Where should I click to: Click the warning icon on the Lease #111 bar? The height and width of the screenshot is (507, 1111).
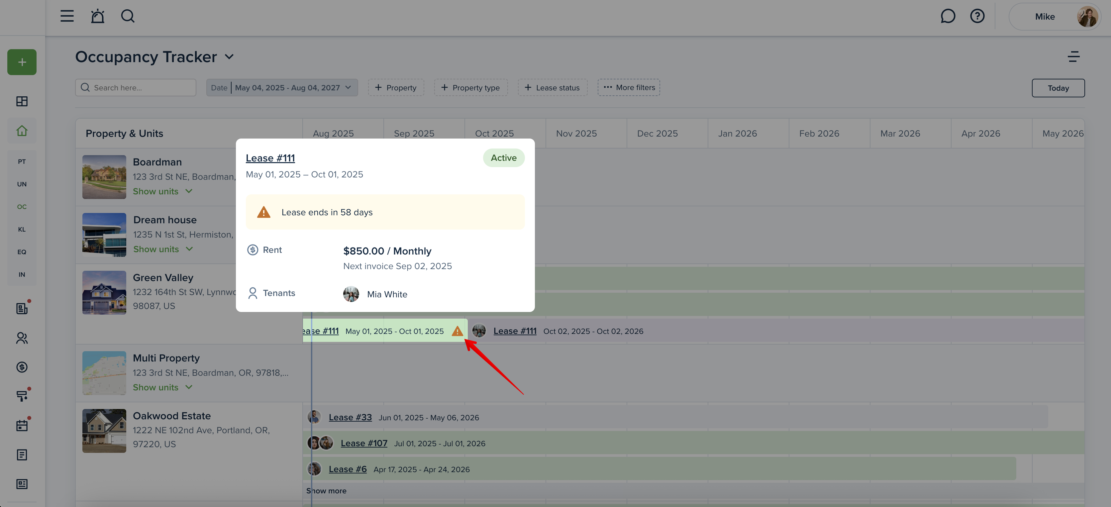pyautogui.click(x=457, y=331)
